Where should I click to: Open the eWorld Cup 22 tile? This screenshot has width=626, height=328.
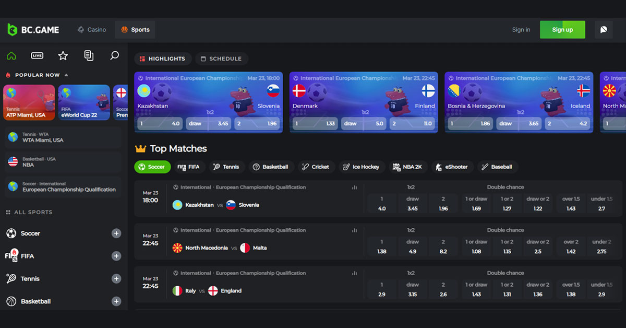click(x=84, y=102)
